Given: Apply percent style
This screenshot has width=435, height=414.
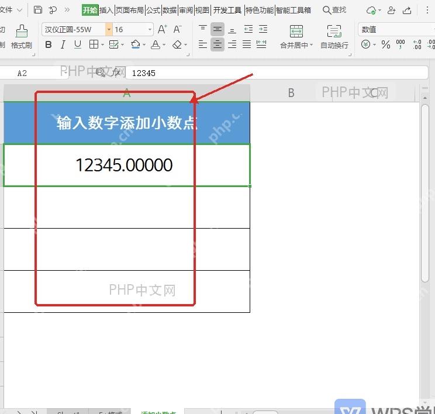Looking at the screenshot, I should pos(386,44).
